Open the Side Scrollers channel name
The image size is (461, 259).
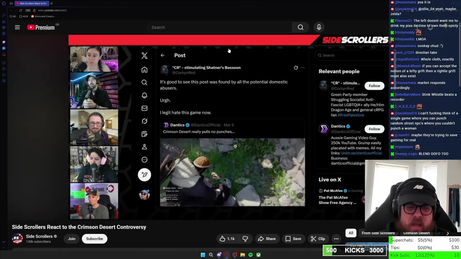pyautogui.click(x=39, y=236)
